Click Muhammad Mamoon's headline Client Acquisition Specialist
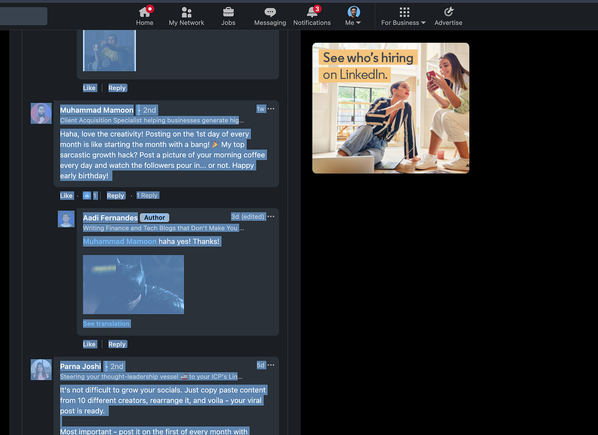This screenshot has height=435, width=598. (152, 120)
